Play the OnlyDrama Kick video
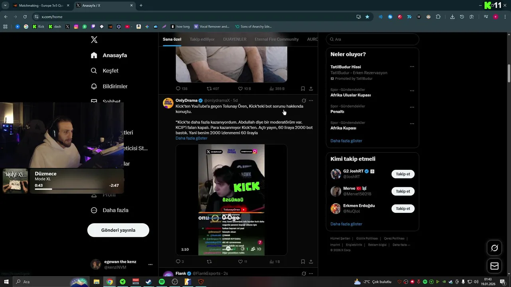 click(232, 200)
